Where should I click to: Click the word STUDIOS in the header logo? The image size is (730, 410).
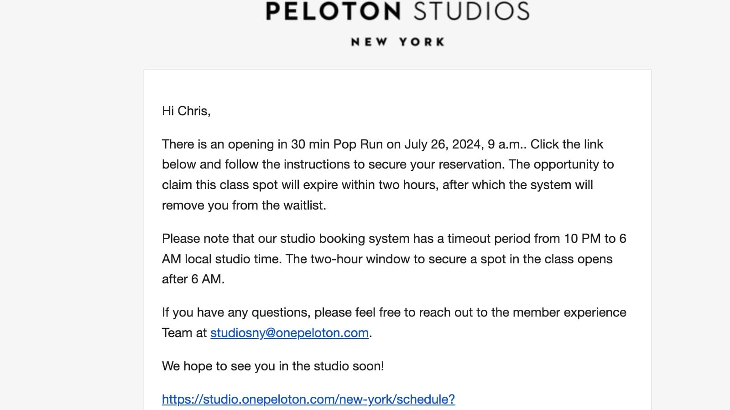(x=472, y=11)
